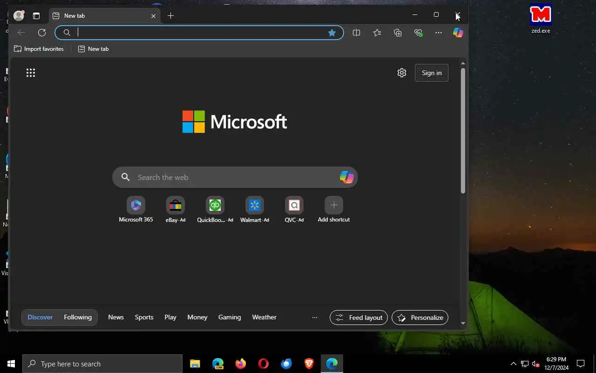The height and width of the screenshot is (373, 596).
Task: Click the Search the web box
Action: [235, 177]
